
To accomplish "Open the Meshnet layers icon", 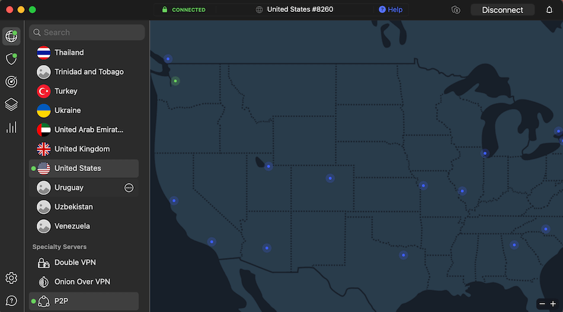I will (x=11, y=104).
